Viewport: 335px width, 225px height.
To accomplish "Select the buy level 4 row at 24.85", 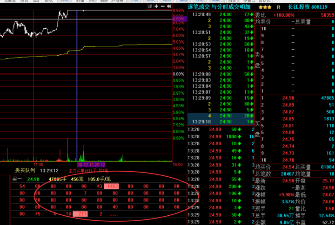I will pos(294,119).
